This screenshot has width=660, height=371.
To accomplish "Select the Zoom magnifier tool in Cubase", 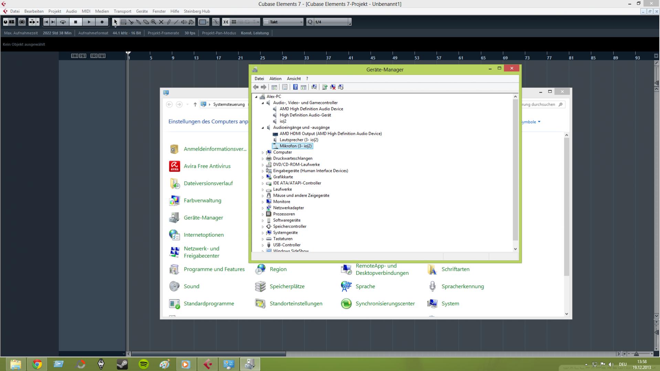I will tap(153, 22).
